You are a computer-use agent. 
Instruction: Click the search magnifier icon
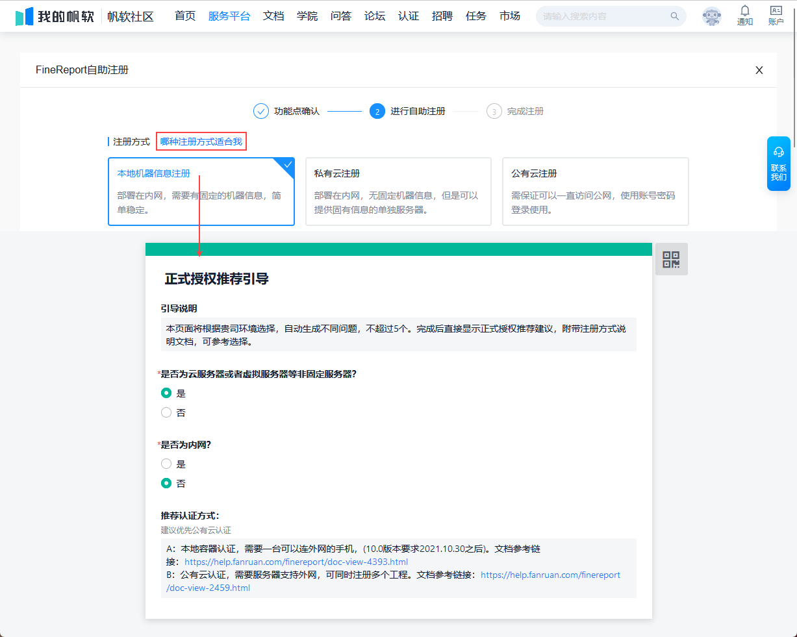pos(675,16)
